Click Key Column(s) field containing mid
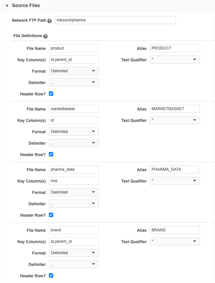Screen dimensions: 215x283 74,181
